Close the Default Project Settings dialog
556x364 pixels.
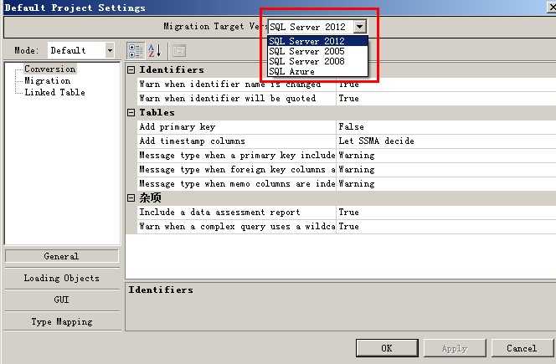click(551, 7)
